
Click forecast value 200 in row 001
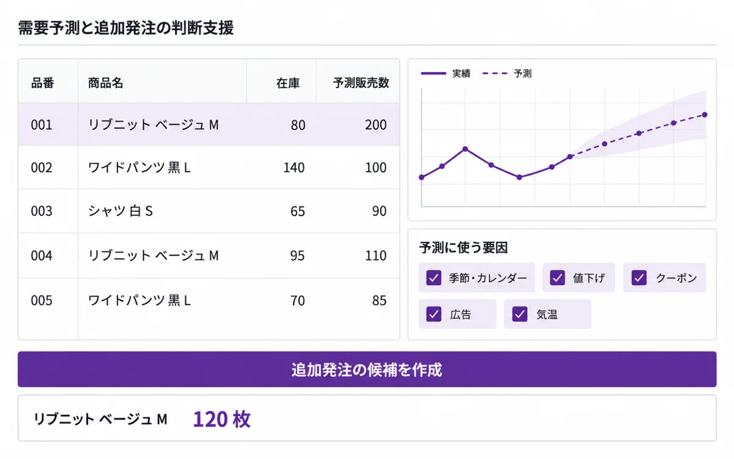point(376,124)
